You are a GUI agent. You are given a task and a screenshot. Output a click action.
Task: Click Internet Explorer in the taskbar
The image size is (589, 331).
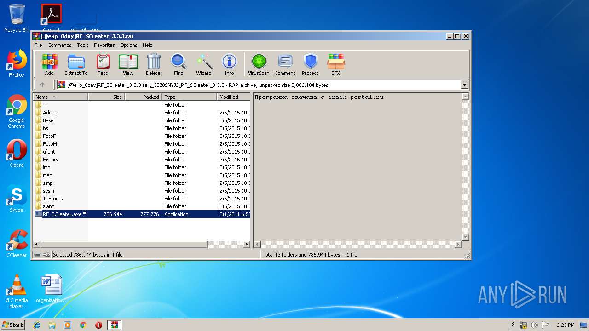tap(37, 325)
